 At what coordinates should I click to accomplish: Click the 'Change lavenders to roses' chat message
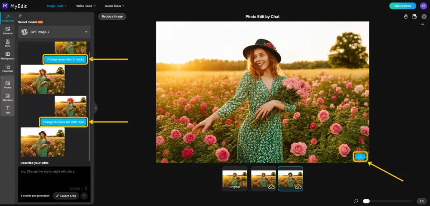click(65, 59)
